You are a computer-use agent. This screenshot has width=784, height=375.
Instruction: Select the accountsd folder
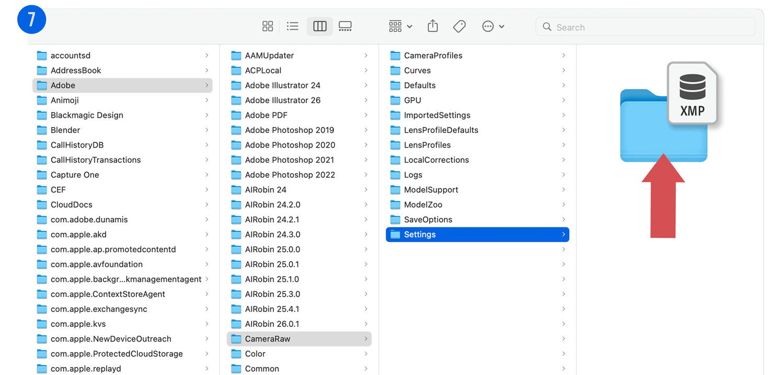pyautogui.click(x=122, y=55)
